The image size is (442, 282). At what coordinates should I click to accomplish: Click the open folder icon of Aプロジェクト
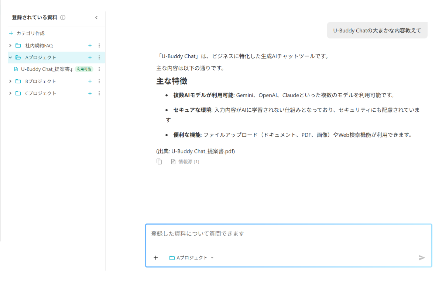[18, 58]
